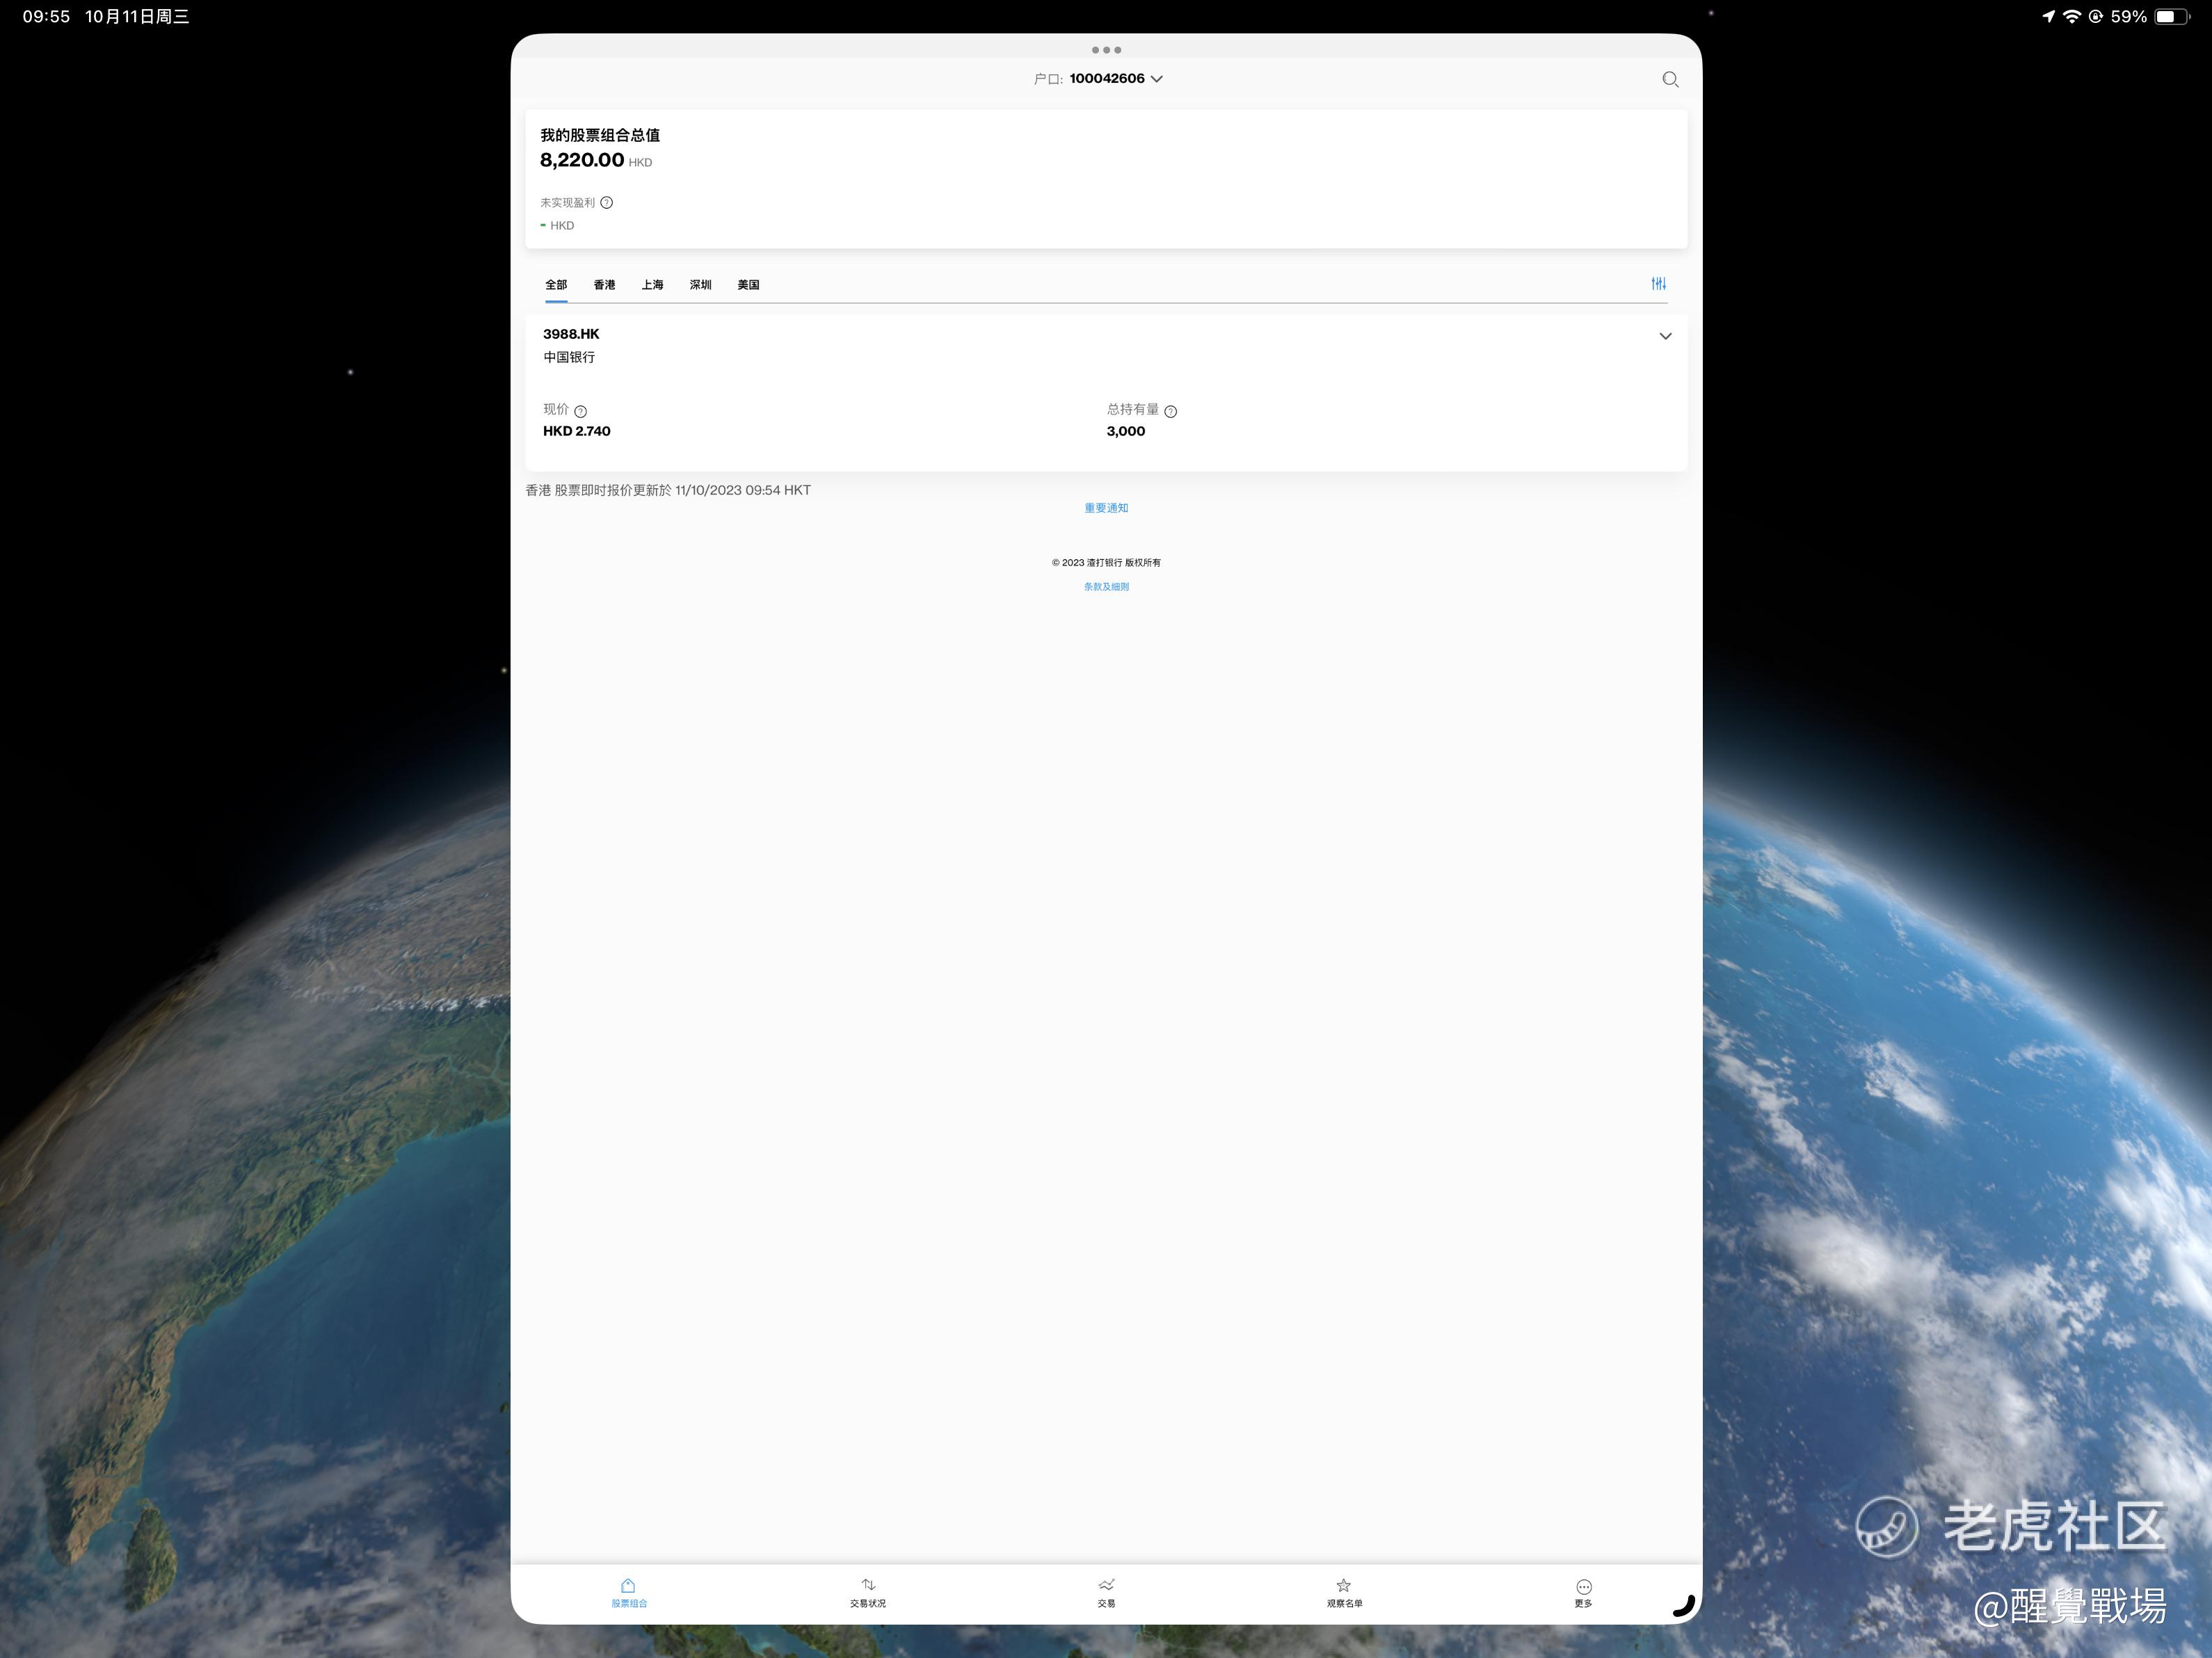The width and height of the screenshot is (2212, 1658).
Task: Tap the quote update timestamp text
Action: click(x=668, y=490)
